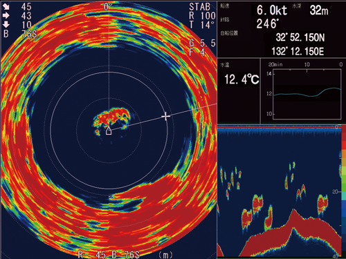Click the water temperature history graph line

pos(307,93)
